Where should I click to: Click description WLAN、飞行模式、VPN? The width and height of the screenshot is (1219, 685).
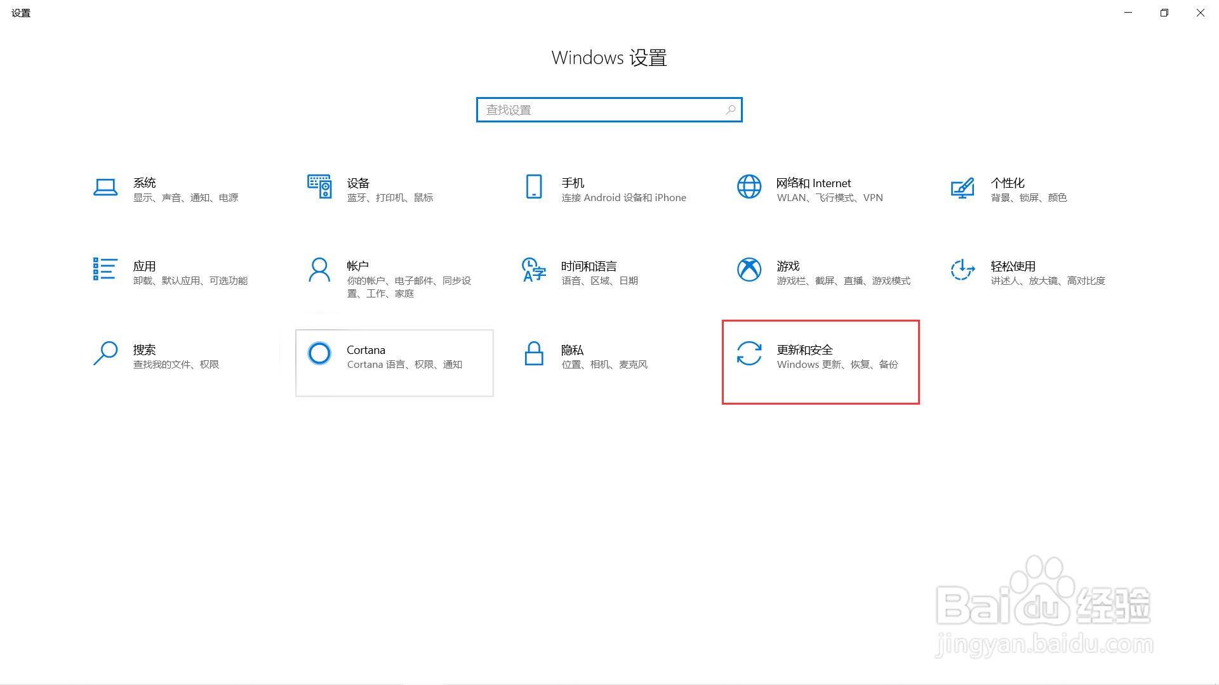830,198
